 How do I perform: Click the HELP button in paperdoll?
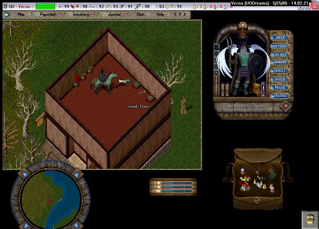tap(280, 38)
